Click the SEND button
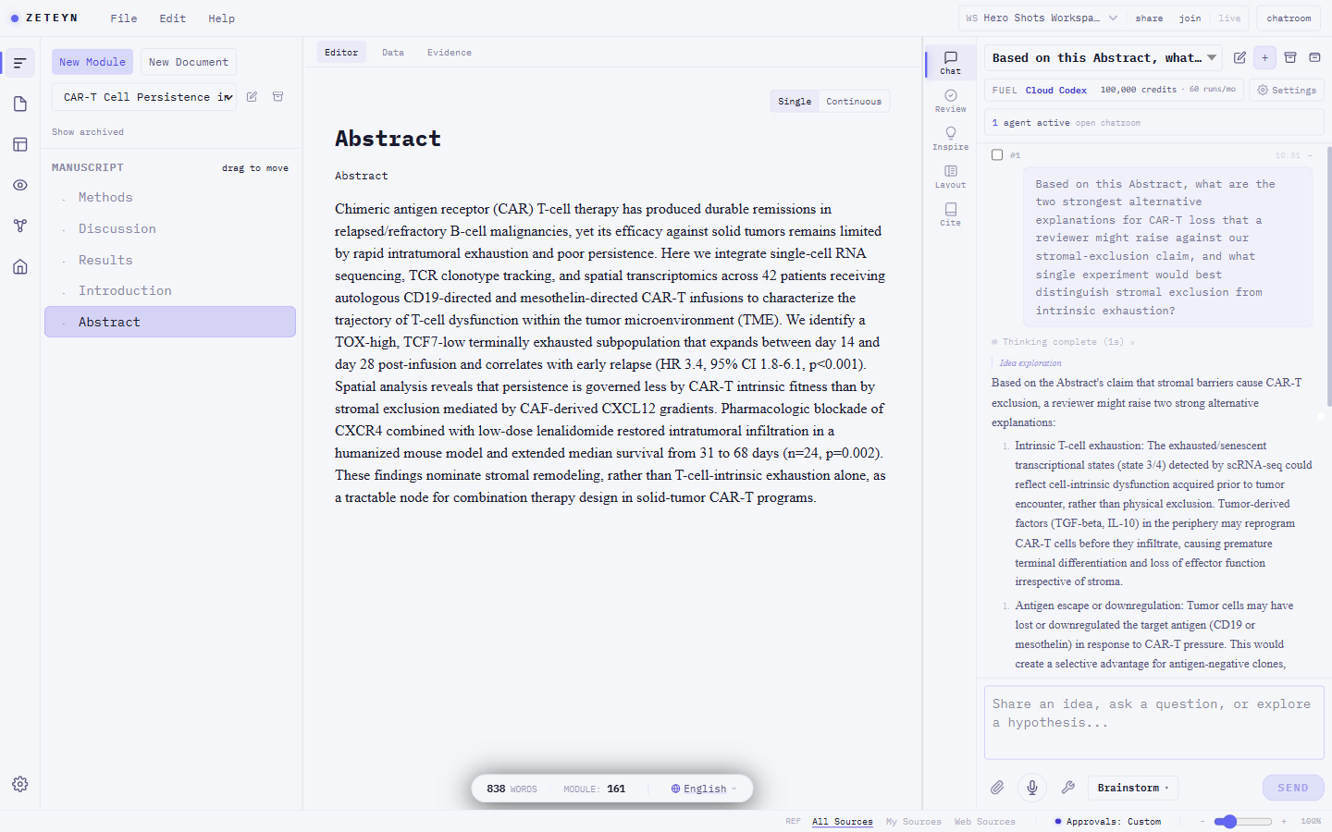1332x832 pixels. 1293,788
